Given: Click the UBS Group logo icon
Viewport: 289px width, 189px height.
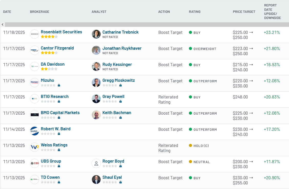Looking at the screenshot, I should click(35, 163).
